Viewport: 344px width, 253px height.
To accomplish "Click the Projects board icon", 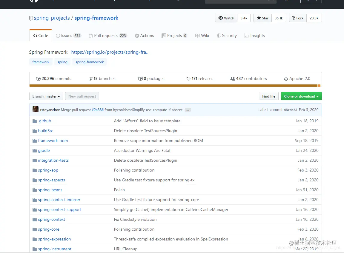I will (164, 36).
